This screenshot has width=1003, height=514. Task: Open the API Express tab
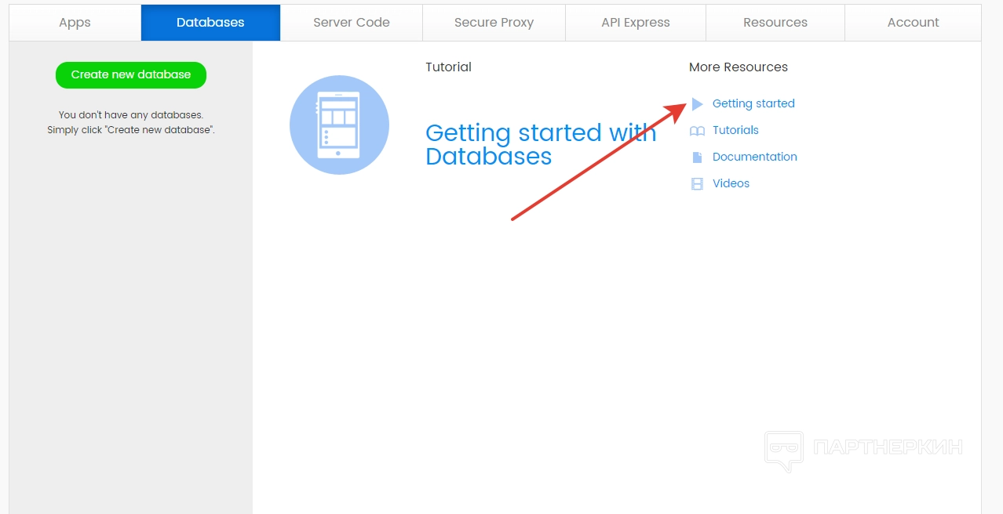636,23
